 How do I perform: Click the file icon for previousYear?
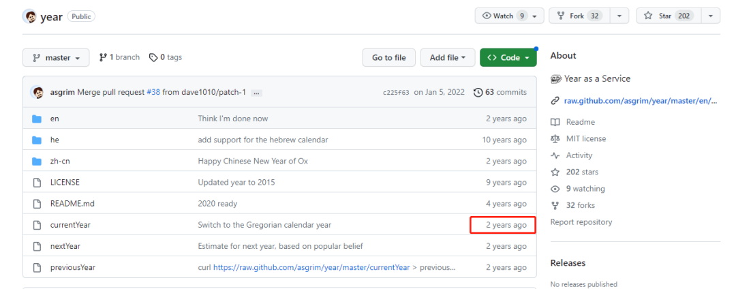(x=37, y=267)
